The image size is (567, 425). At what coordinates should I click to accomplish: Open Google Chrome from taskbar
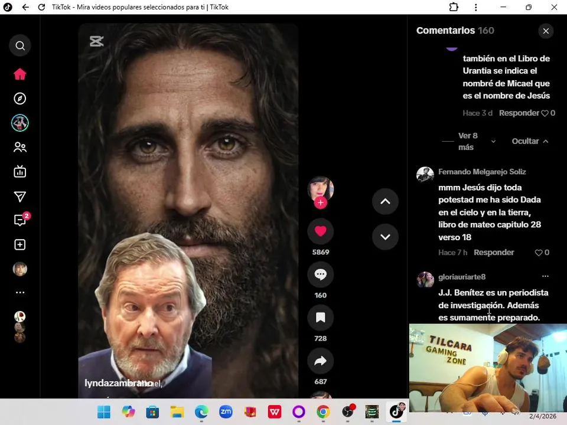click(x=323, y=412)
